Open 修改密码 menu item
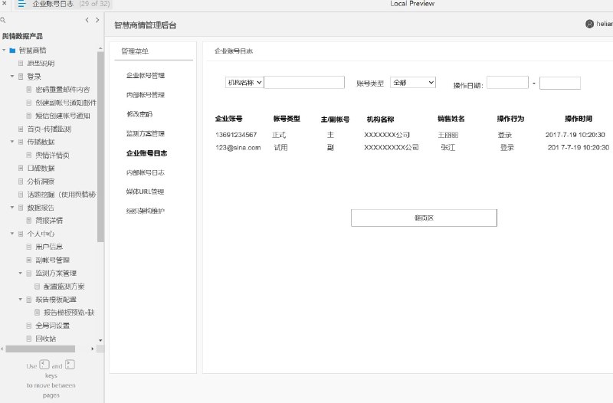The width and height of the screenshot is (613, 403). tap(139, 114)
